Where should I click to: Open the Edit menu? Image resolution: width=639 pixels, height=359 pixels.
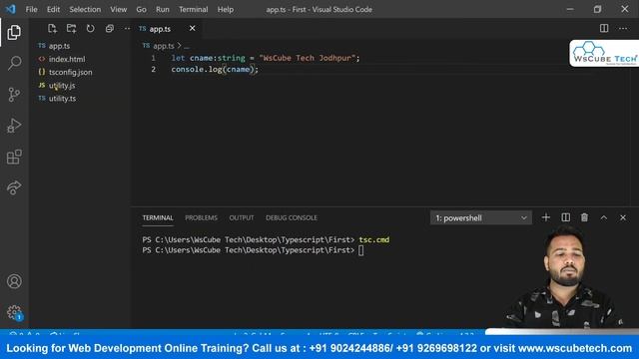pyautogui.click(x=53, y=9)
